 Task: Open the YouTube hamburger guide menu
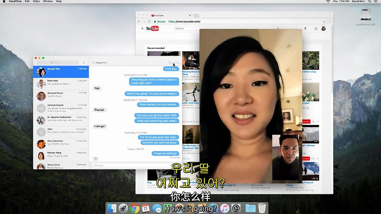tap(143, 29)
